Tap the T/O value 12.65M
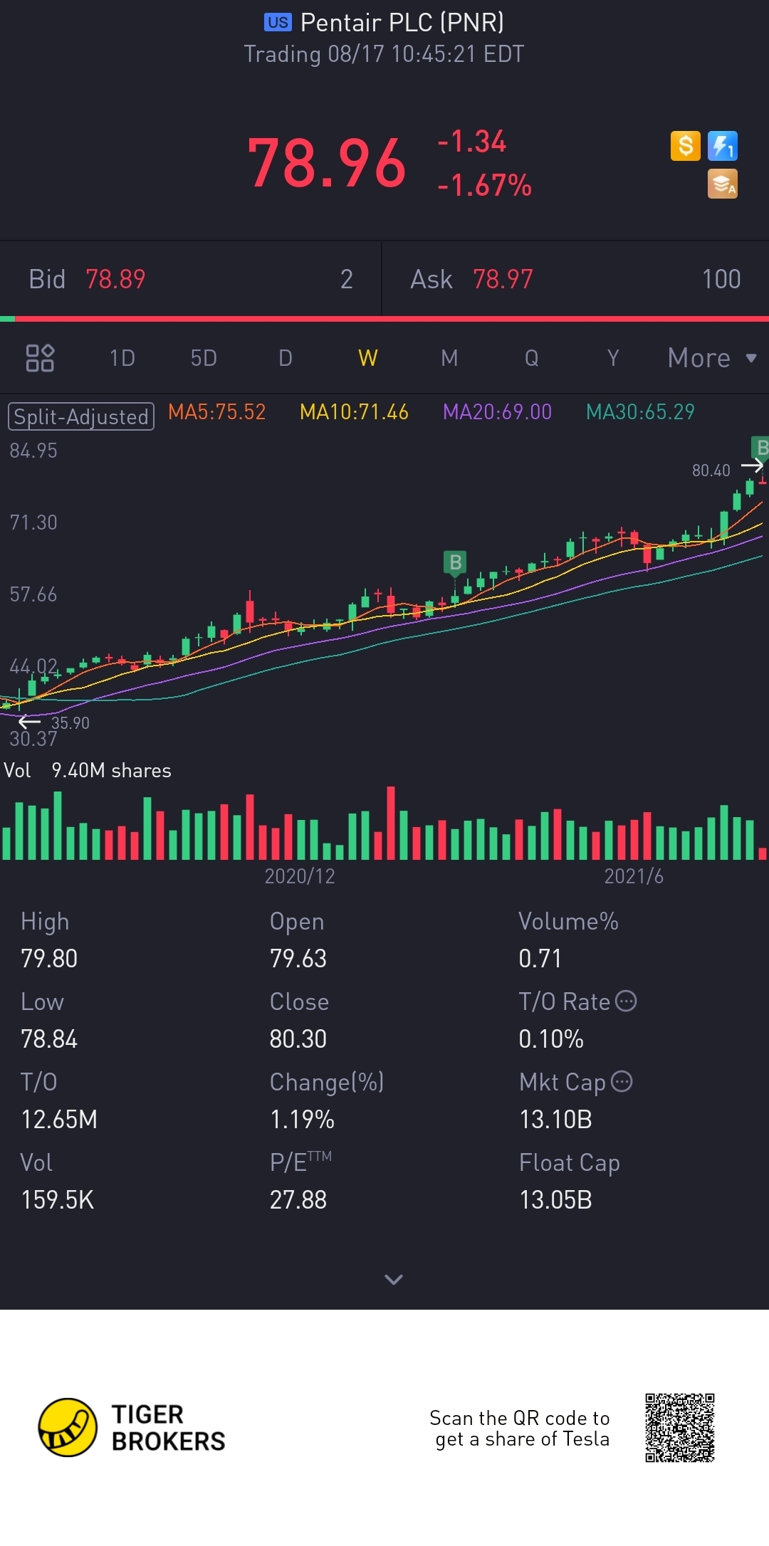The image size is (769, 1546). click(x=59, y=1120)
